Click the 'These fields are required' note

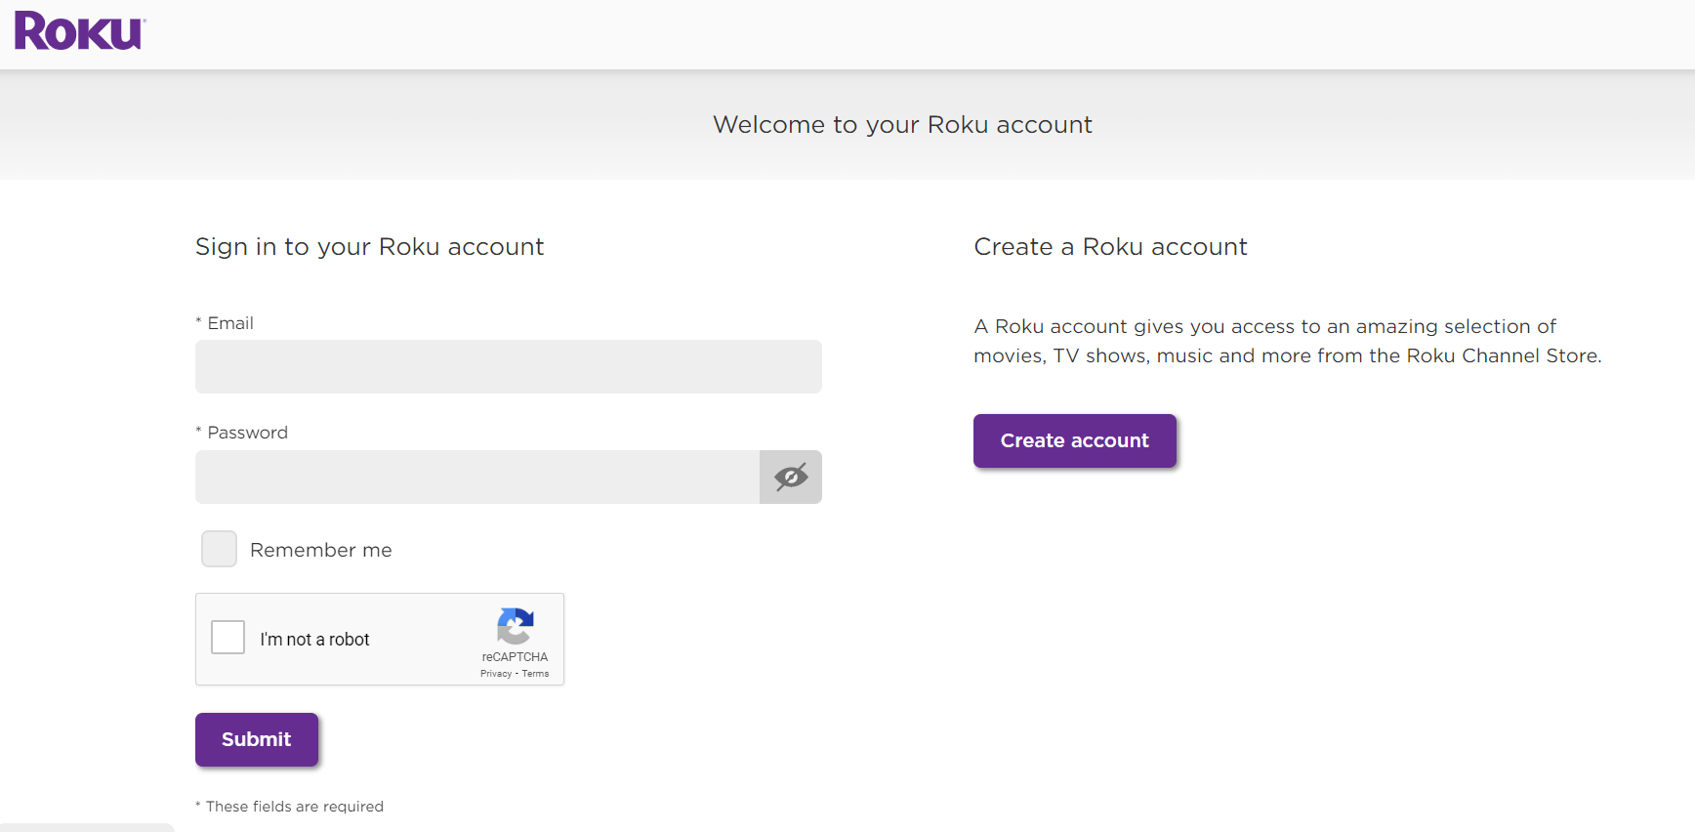coord(290,807)
